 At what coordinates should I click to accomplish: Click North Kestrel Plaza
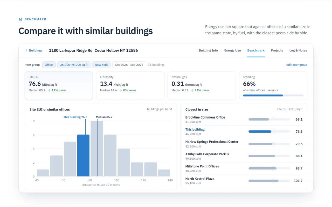click(x=200, y=179)
